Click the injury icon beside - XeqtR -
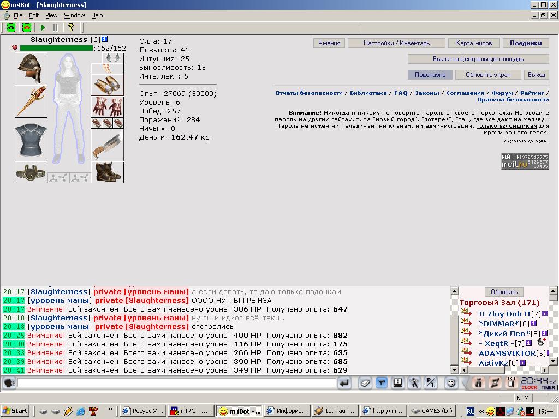Viewport: 559px width, 419px height. (x=542, y=342)
